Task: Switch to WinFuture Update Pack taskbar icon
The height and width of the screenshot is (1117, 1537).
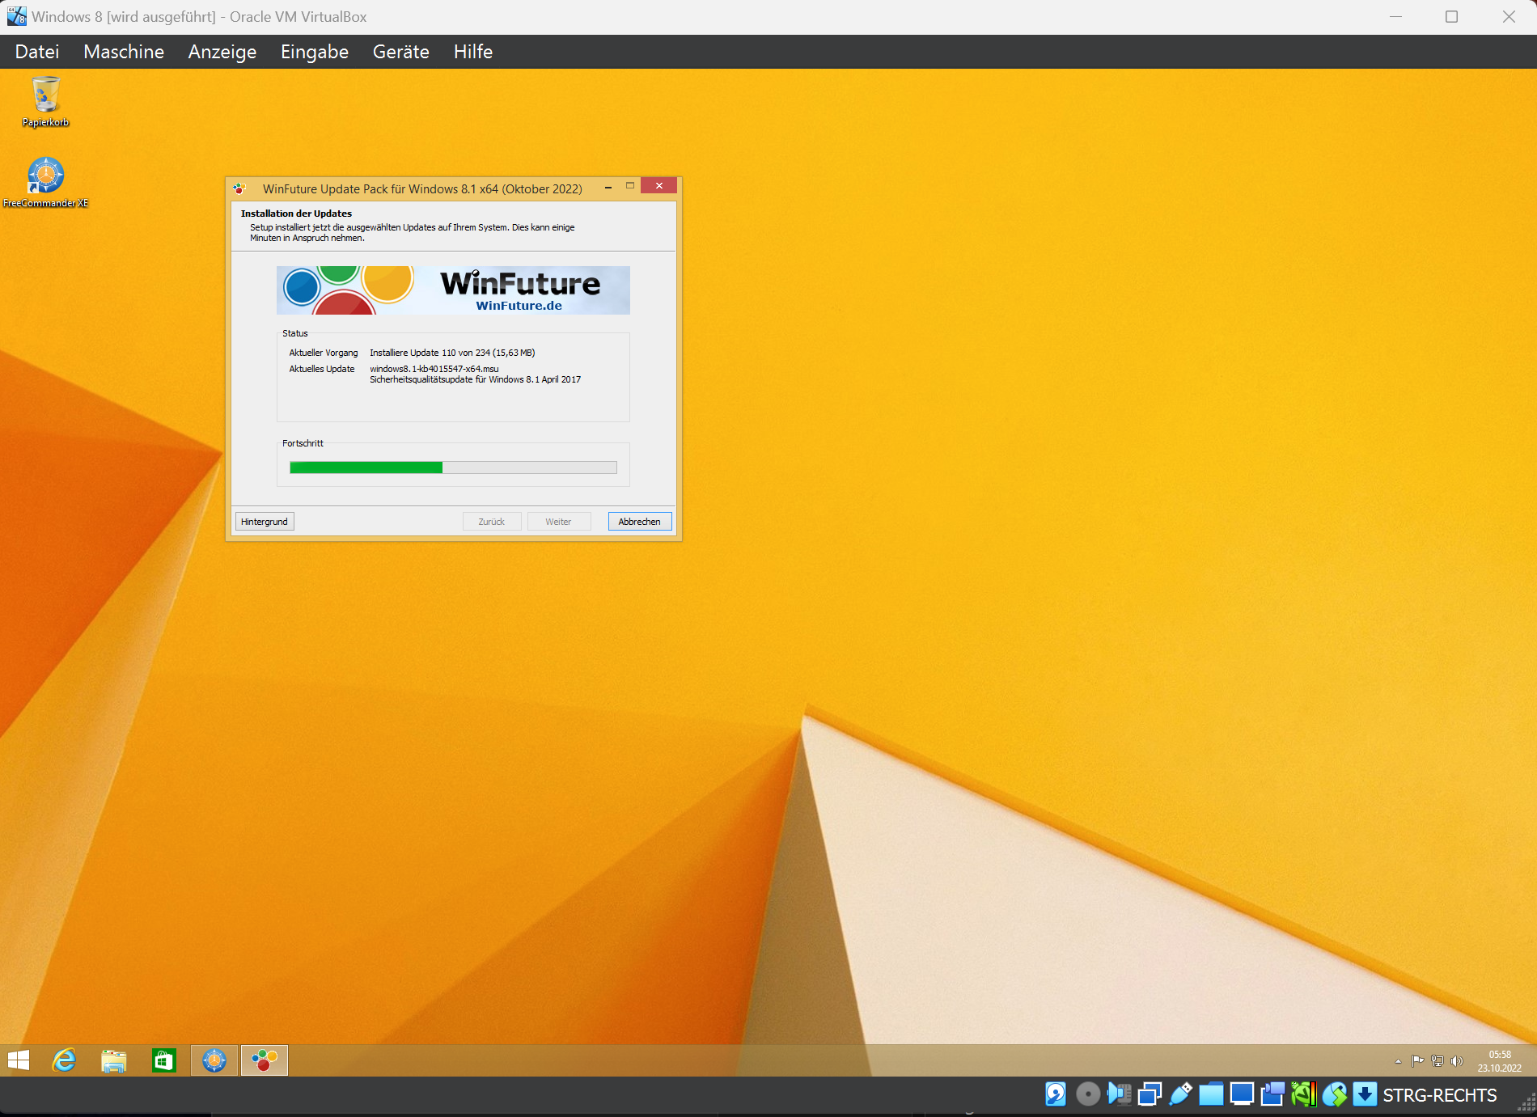Action: (x=265, y=1060)
